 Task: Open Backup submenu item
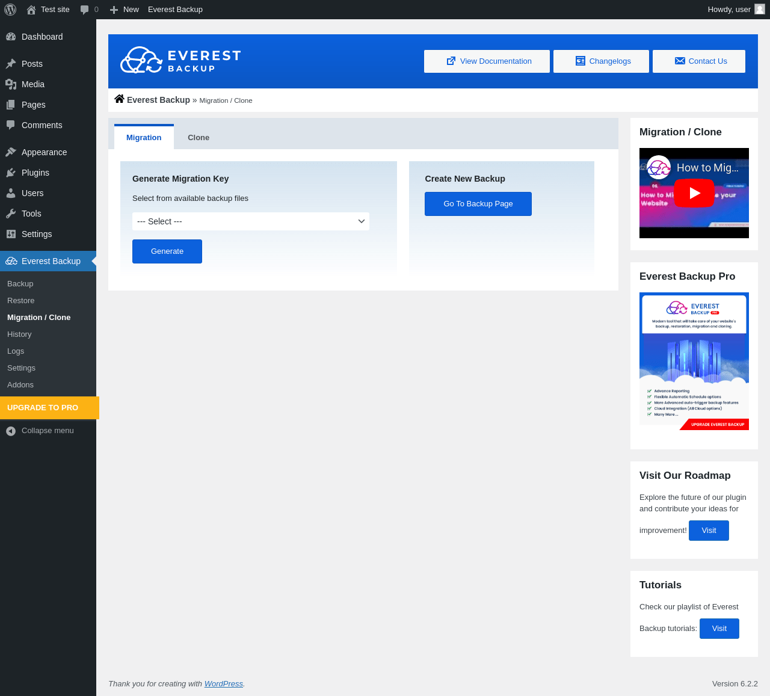coord(20,284)
